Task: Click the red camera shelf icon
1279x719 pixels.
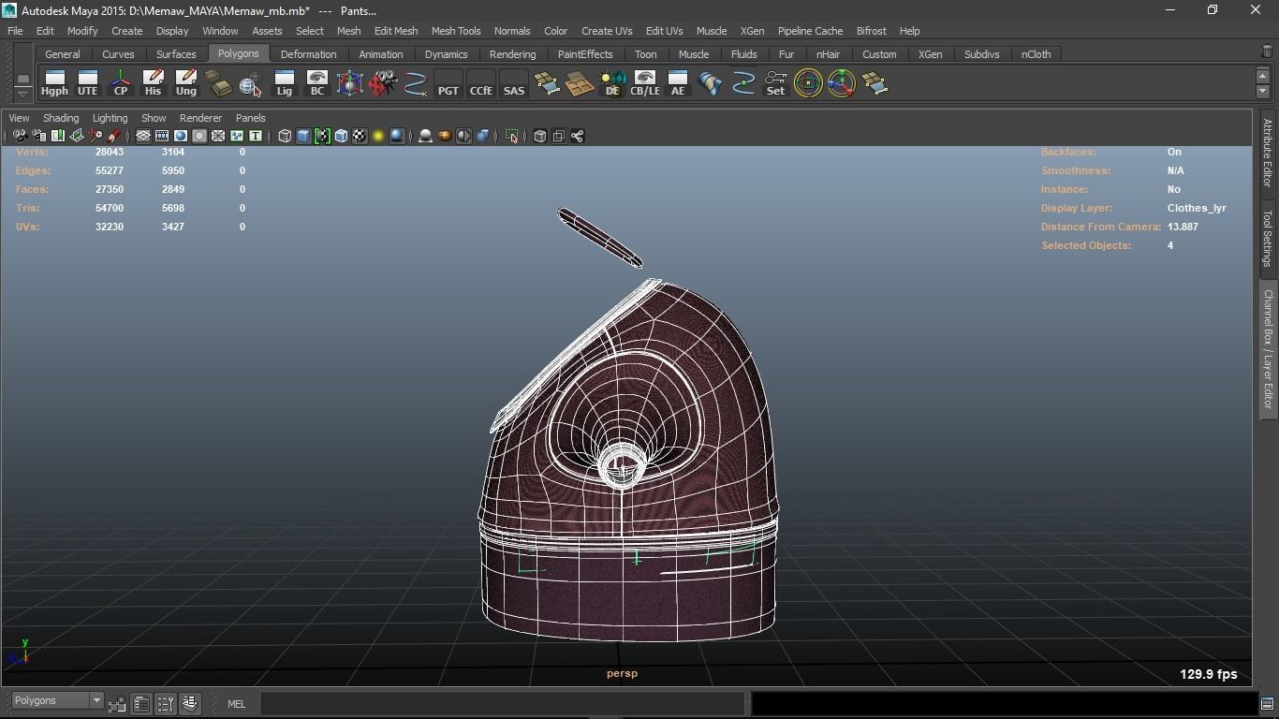Action: 382,83
